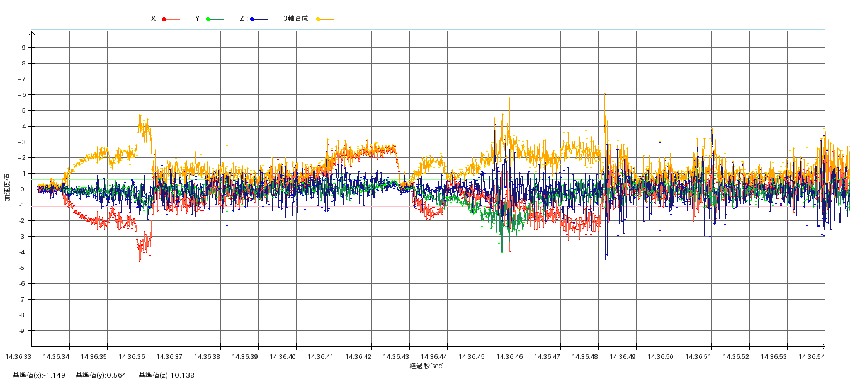Select the 3軸合成 legend label text
This screenshot has height=384, width=850.
click(297, 19)
